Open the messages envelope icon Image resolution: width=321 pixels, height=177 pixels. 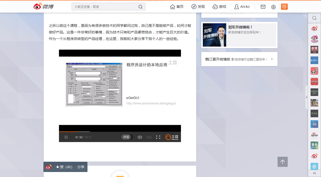point(263,7)
